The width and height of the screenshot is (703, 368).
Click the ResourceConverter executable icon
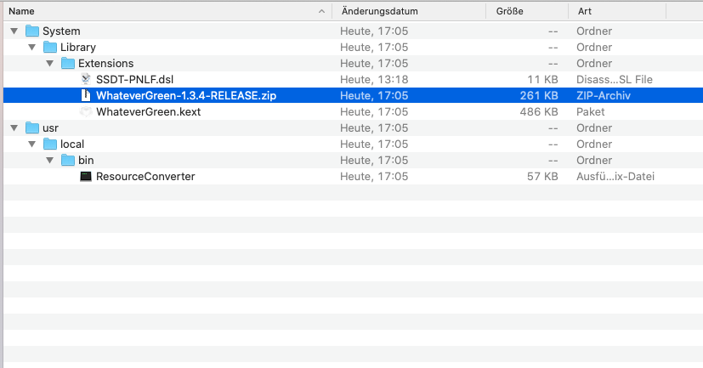click(x=85, y=177)
